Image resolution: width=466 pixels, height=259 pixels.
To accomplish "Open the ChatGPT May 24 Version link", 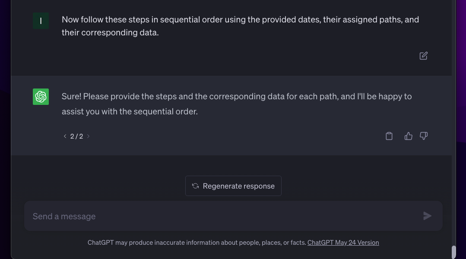I will tap(343, 243).
